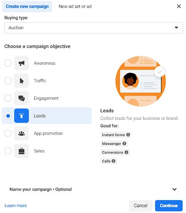Select the Traffic radio button

[x=8, y=81]
